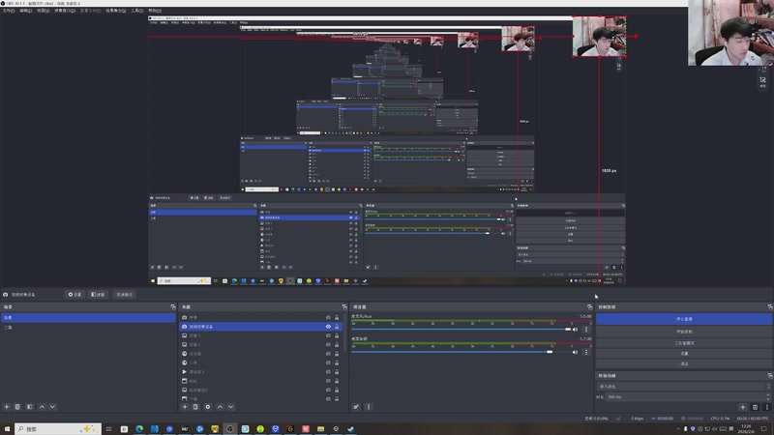
Task: Open the 停靠窗口(D) menu
Action: click(x=65, y=11)
